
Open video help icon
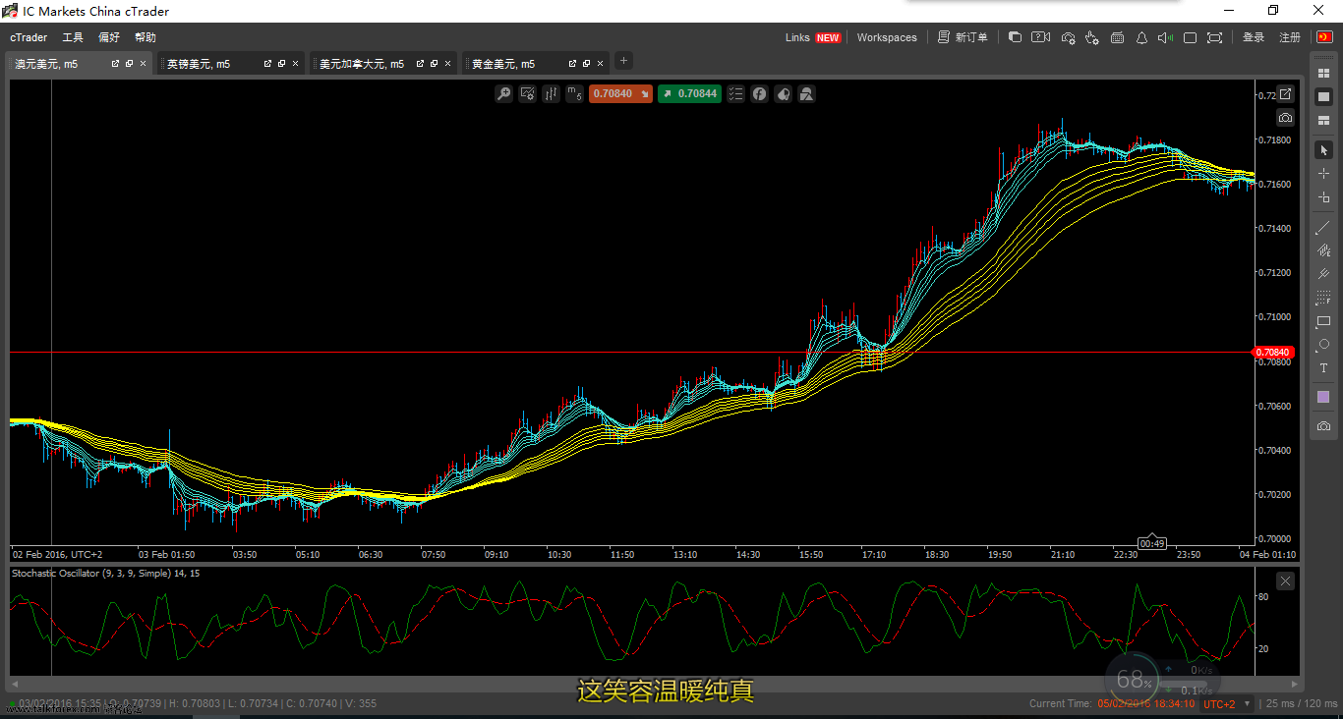1041,37
